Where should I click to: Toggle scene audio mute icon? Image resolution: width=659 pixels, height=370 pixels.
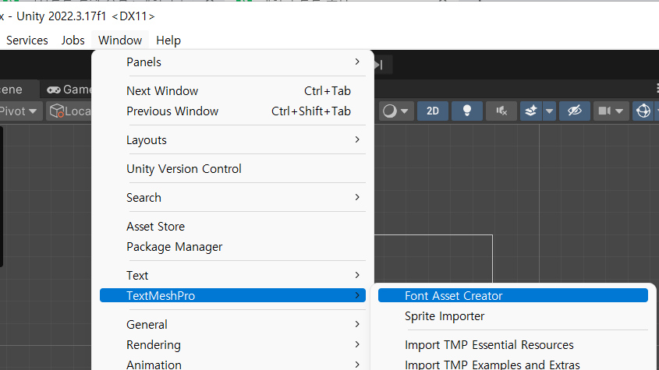(501, 111)
